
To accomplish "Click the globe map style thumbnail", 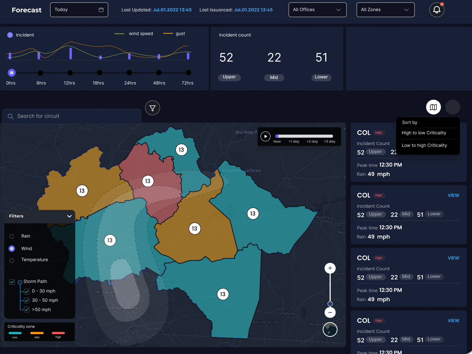I will tap(330, 329).
